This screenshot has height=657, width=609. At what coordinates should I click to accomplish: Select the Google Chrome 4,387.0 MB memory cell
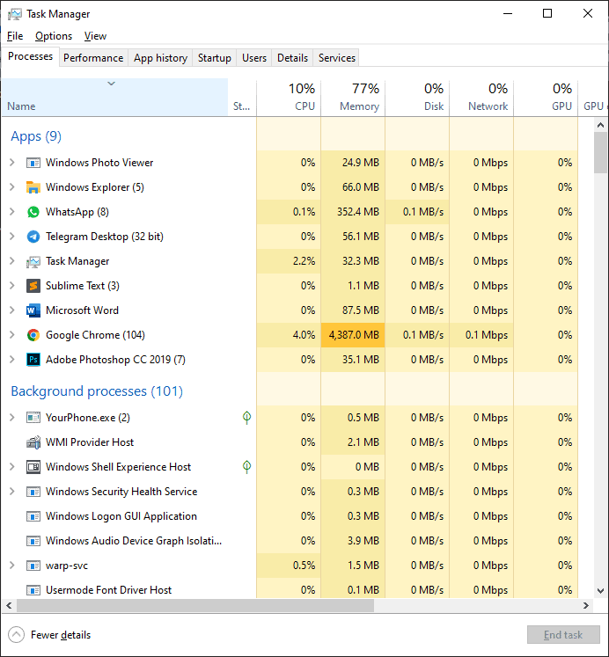(x=353, y=335)
